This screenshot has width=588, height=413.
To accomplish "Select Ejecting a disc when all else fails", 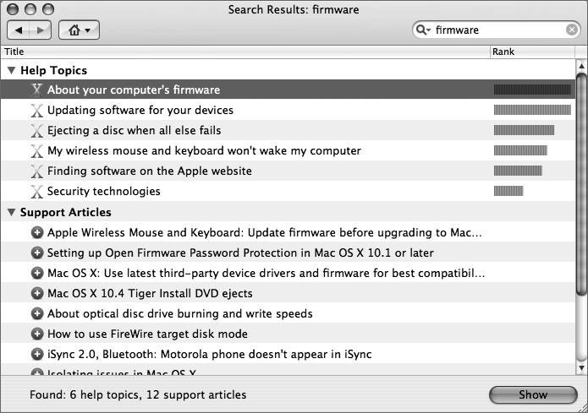I will pos(288,130).
